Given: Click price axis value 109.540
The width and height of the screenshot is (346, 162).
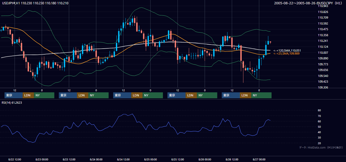Looking at the screenshot, I should [323, 76].
